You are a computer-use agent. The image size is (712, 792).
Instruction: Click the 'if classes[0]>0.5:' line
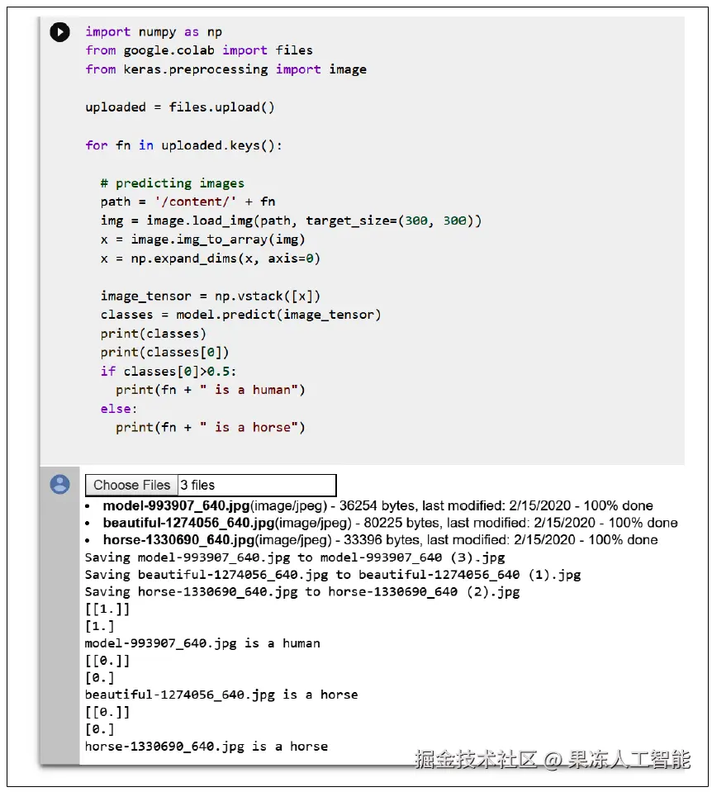[x=169, y=372]
